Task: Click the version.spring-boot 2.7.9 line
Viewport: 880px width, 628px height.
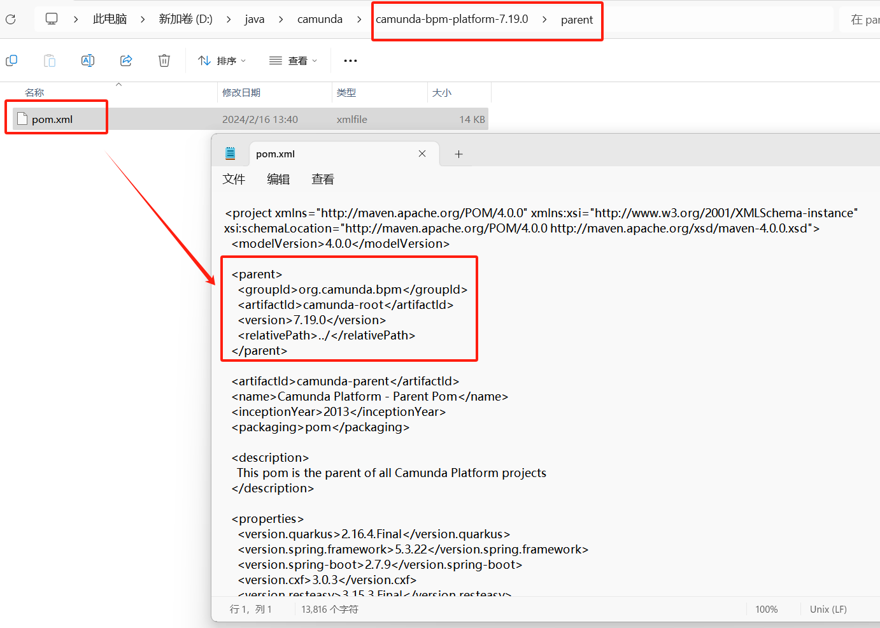Action: [x=380, y=564]
